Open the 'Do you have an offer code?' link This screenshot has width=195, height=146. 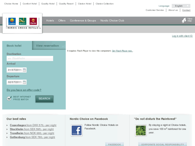[x=24, y=90]
